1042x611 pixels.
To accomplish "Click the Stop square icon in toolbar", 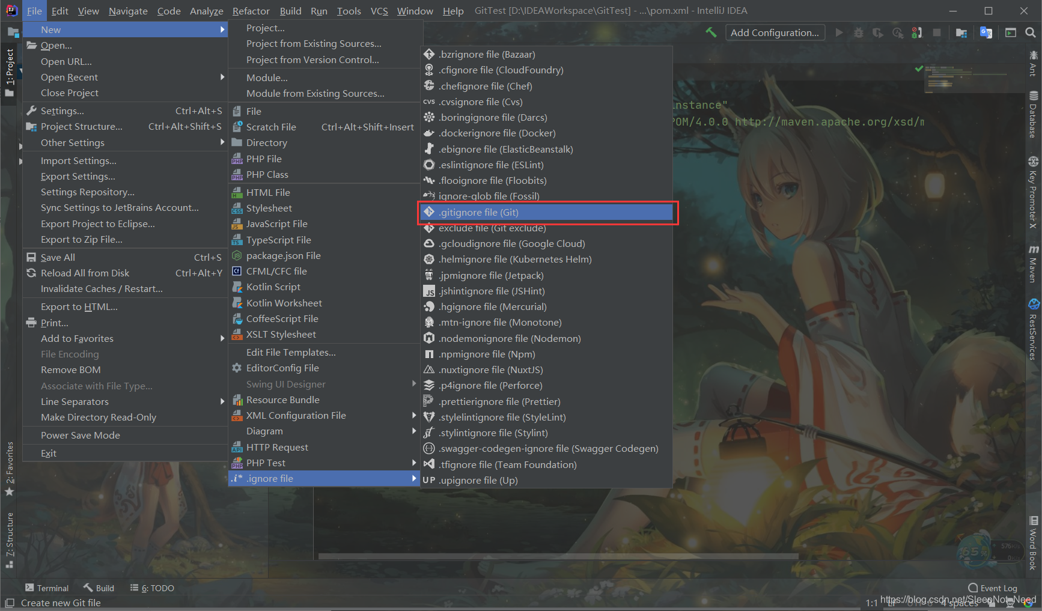I will 937,32.
